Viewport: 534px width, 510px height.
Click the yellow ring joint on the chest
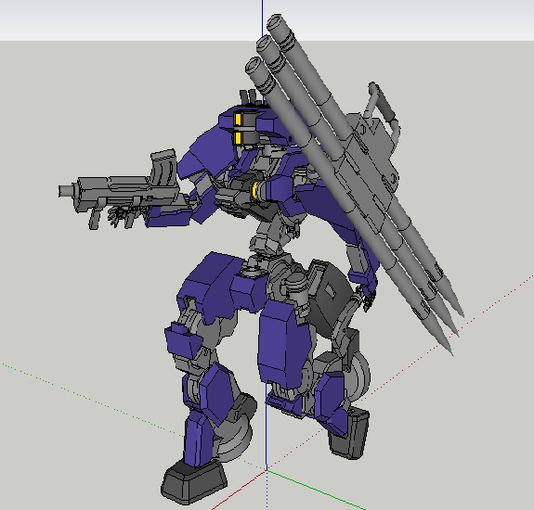pos(255,190)
